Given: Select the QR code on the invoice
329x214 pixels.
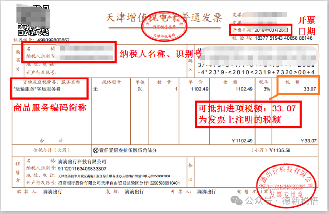Looking at the screenshot, I should click(x=33, y=20).
